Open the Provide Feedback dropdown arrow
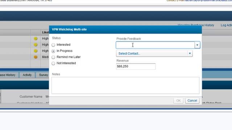 tap(197, 45)
